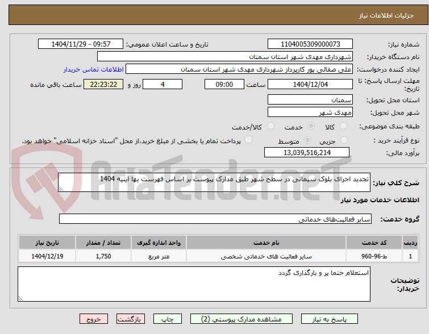Click the request creator name field
This screenshot has height=334, width=429.
[239, 69]
